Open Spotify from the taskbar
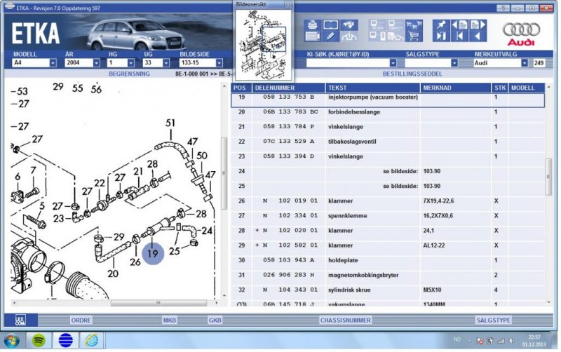 point(39,341)
